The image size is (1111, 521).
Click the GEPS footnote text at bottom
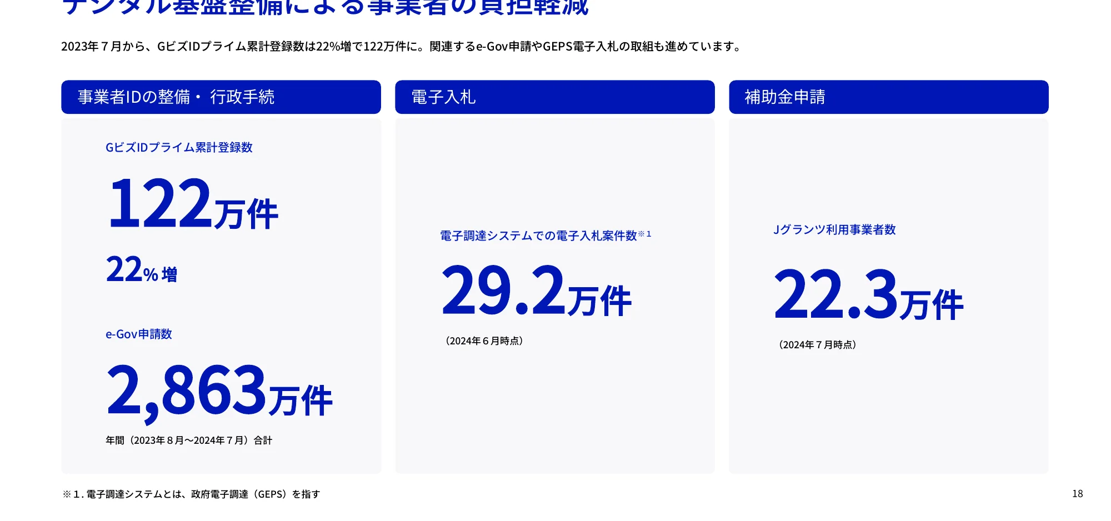tap(192, 493)
